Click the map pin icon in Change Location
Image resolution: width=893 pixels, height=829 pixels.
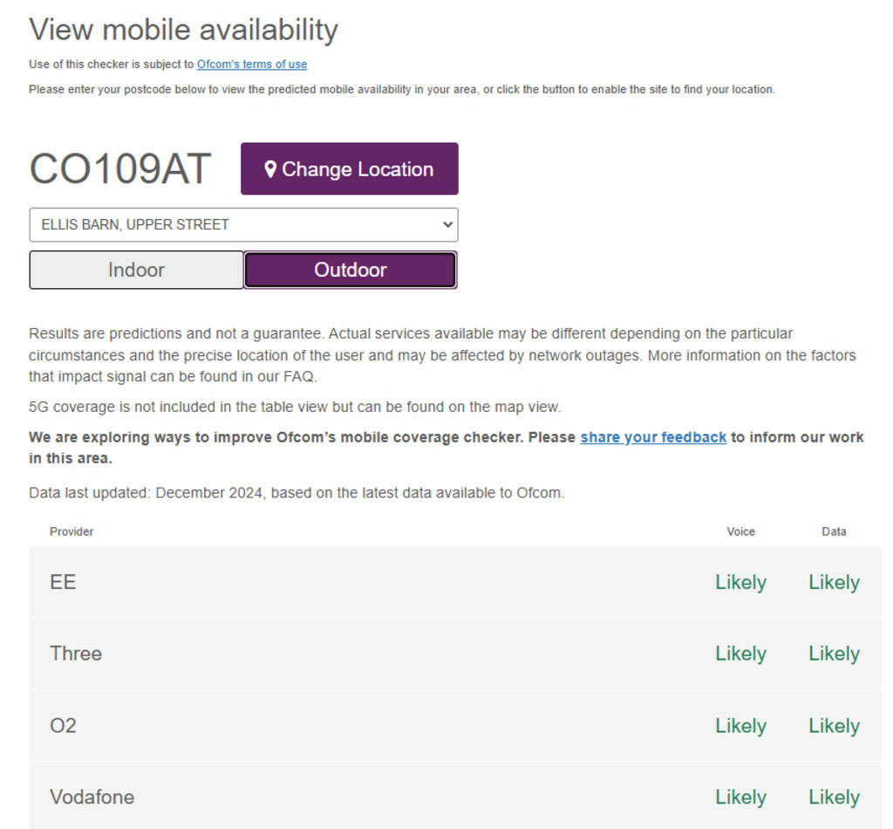[x=270, y=169]
